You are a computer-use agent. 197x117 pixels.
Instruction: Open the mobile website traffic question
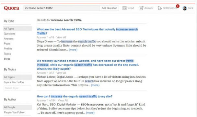(88, 65)
